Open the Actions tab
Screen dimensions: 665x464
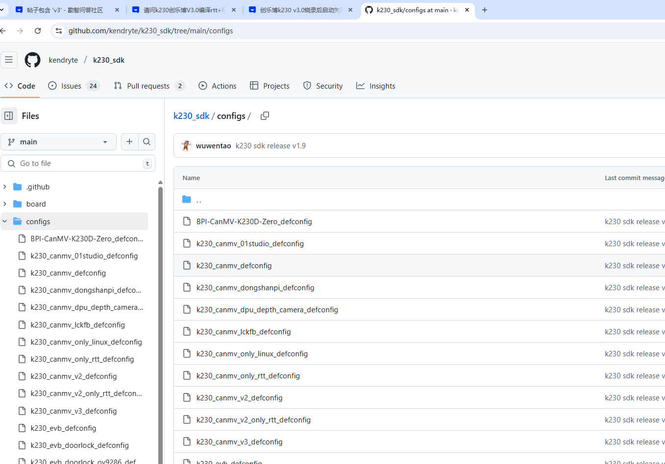point(218,86)
